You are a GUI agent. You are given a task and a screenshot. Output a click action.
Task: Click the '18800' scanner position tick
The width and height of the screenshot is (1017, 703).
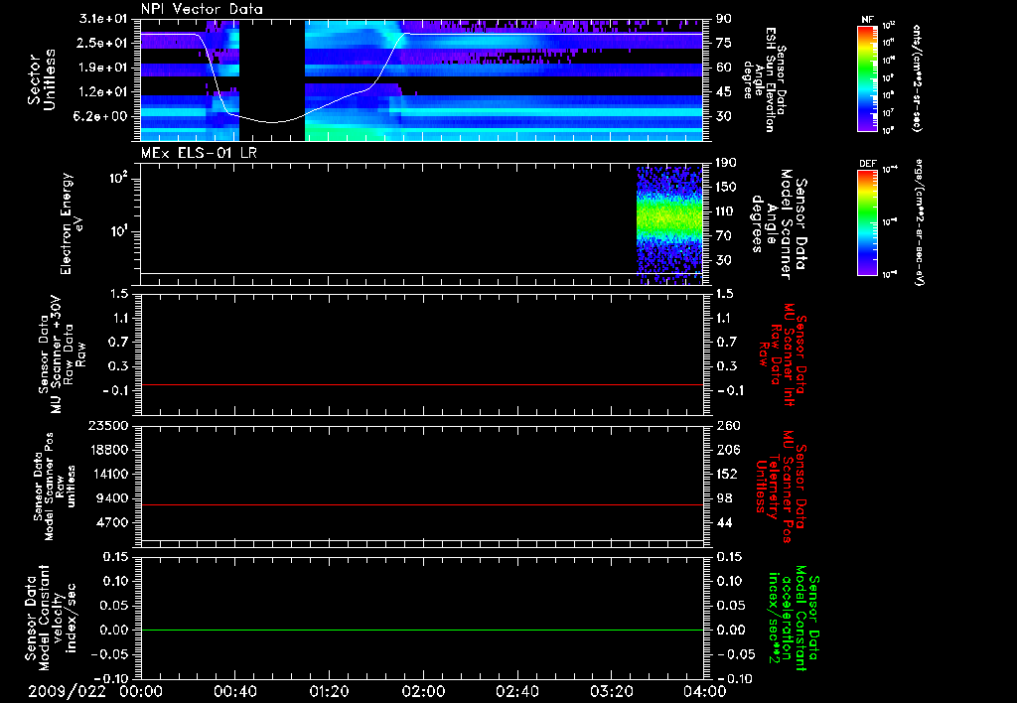pos(108,450)
